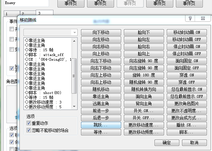Click 面向固定 OFF button

(187, 68)
